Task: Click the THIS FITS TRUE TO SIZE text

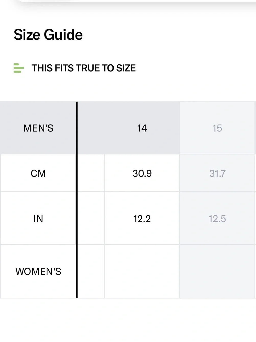Action: tap(83, 68)
